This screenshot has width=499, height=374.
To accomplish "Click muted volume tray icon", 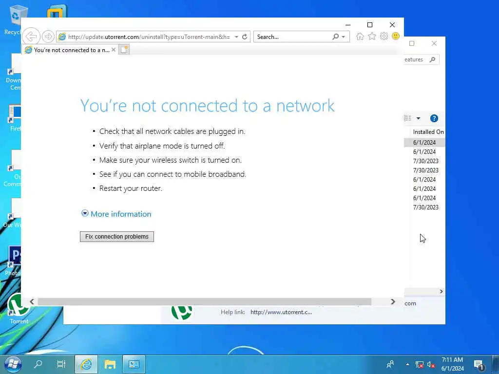I will pos(431,364).
